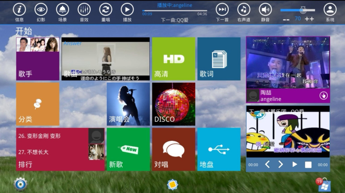Mute audio with the 静音 icon
This screenshot has height=193, width=345.
[265, 10]
